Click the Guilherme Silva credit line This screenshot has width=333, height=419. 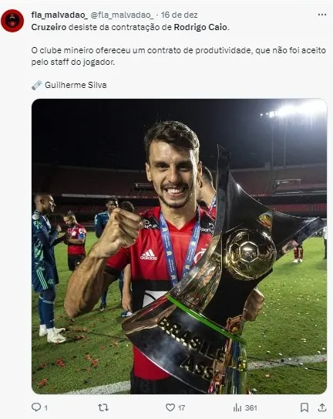[69, 85]
